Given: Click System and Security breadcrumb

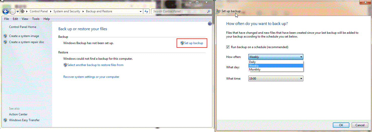Looking at the screenshot, I should point(67,11).
